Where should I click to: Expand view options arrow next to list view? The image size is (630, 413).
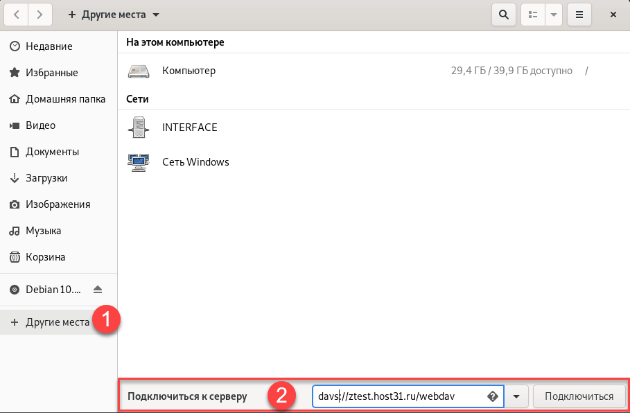click(553, 15)
